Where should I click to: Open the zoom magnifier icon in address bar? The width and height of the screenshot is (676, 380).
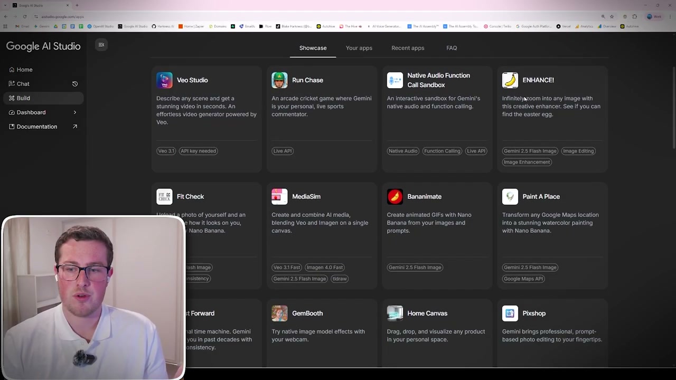pyautogui.click(x=603, y=16)
